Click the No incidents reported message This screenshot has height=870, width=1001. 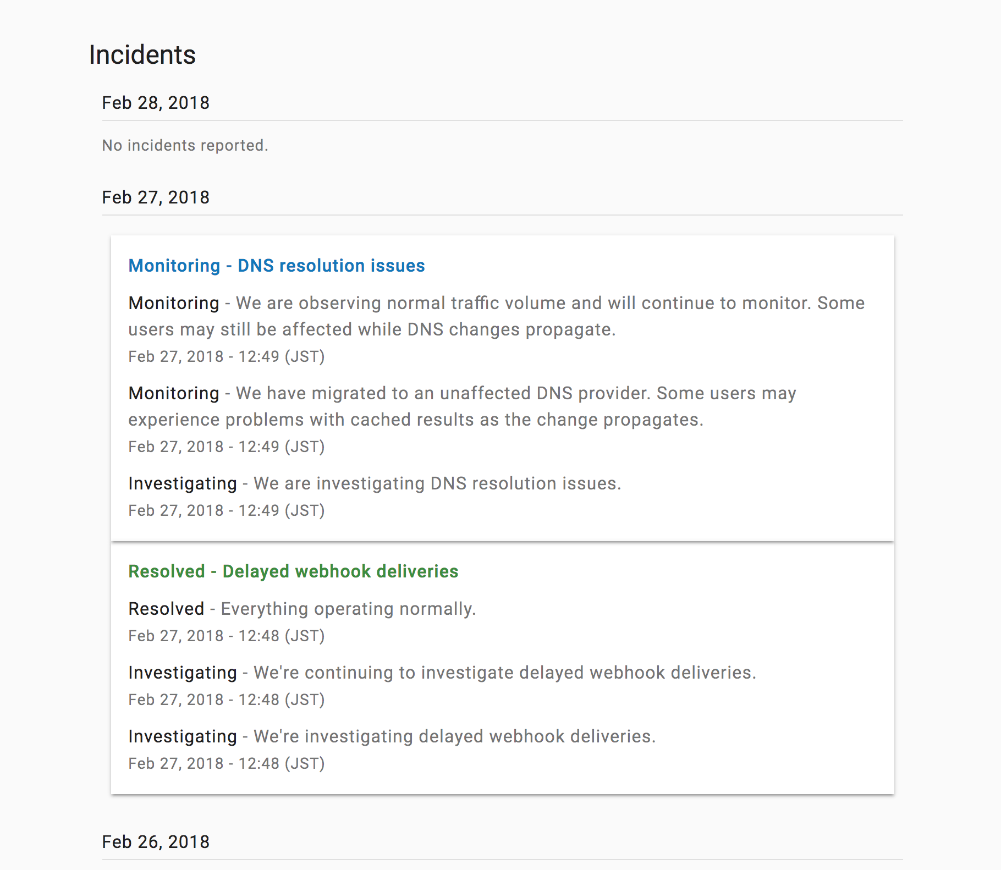pyautogui.click(x=185, y=145)
